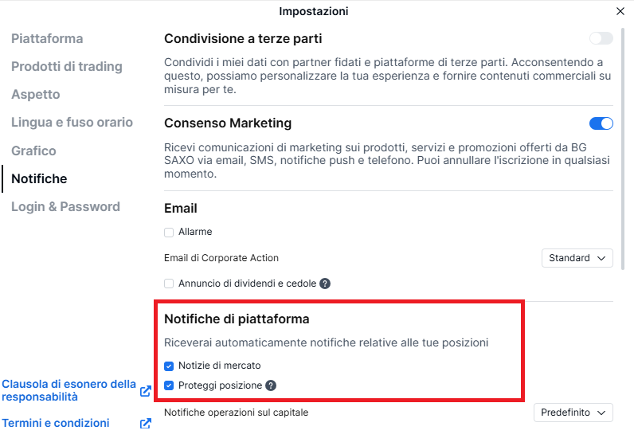
Task: Check the Allarme email checkbox
Action: click(x=169, y=233)
